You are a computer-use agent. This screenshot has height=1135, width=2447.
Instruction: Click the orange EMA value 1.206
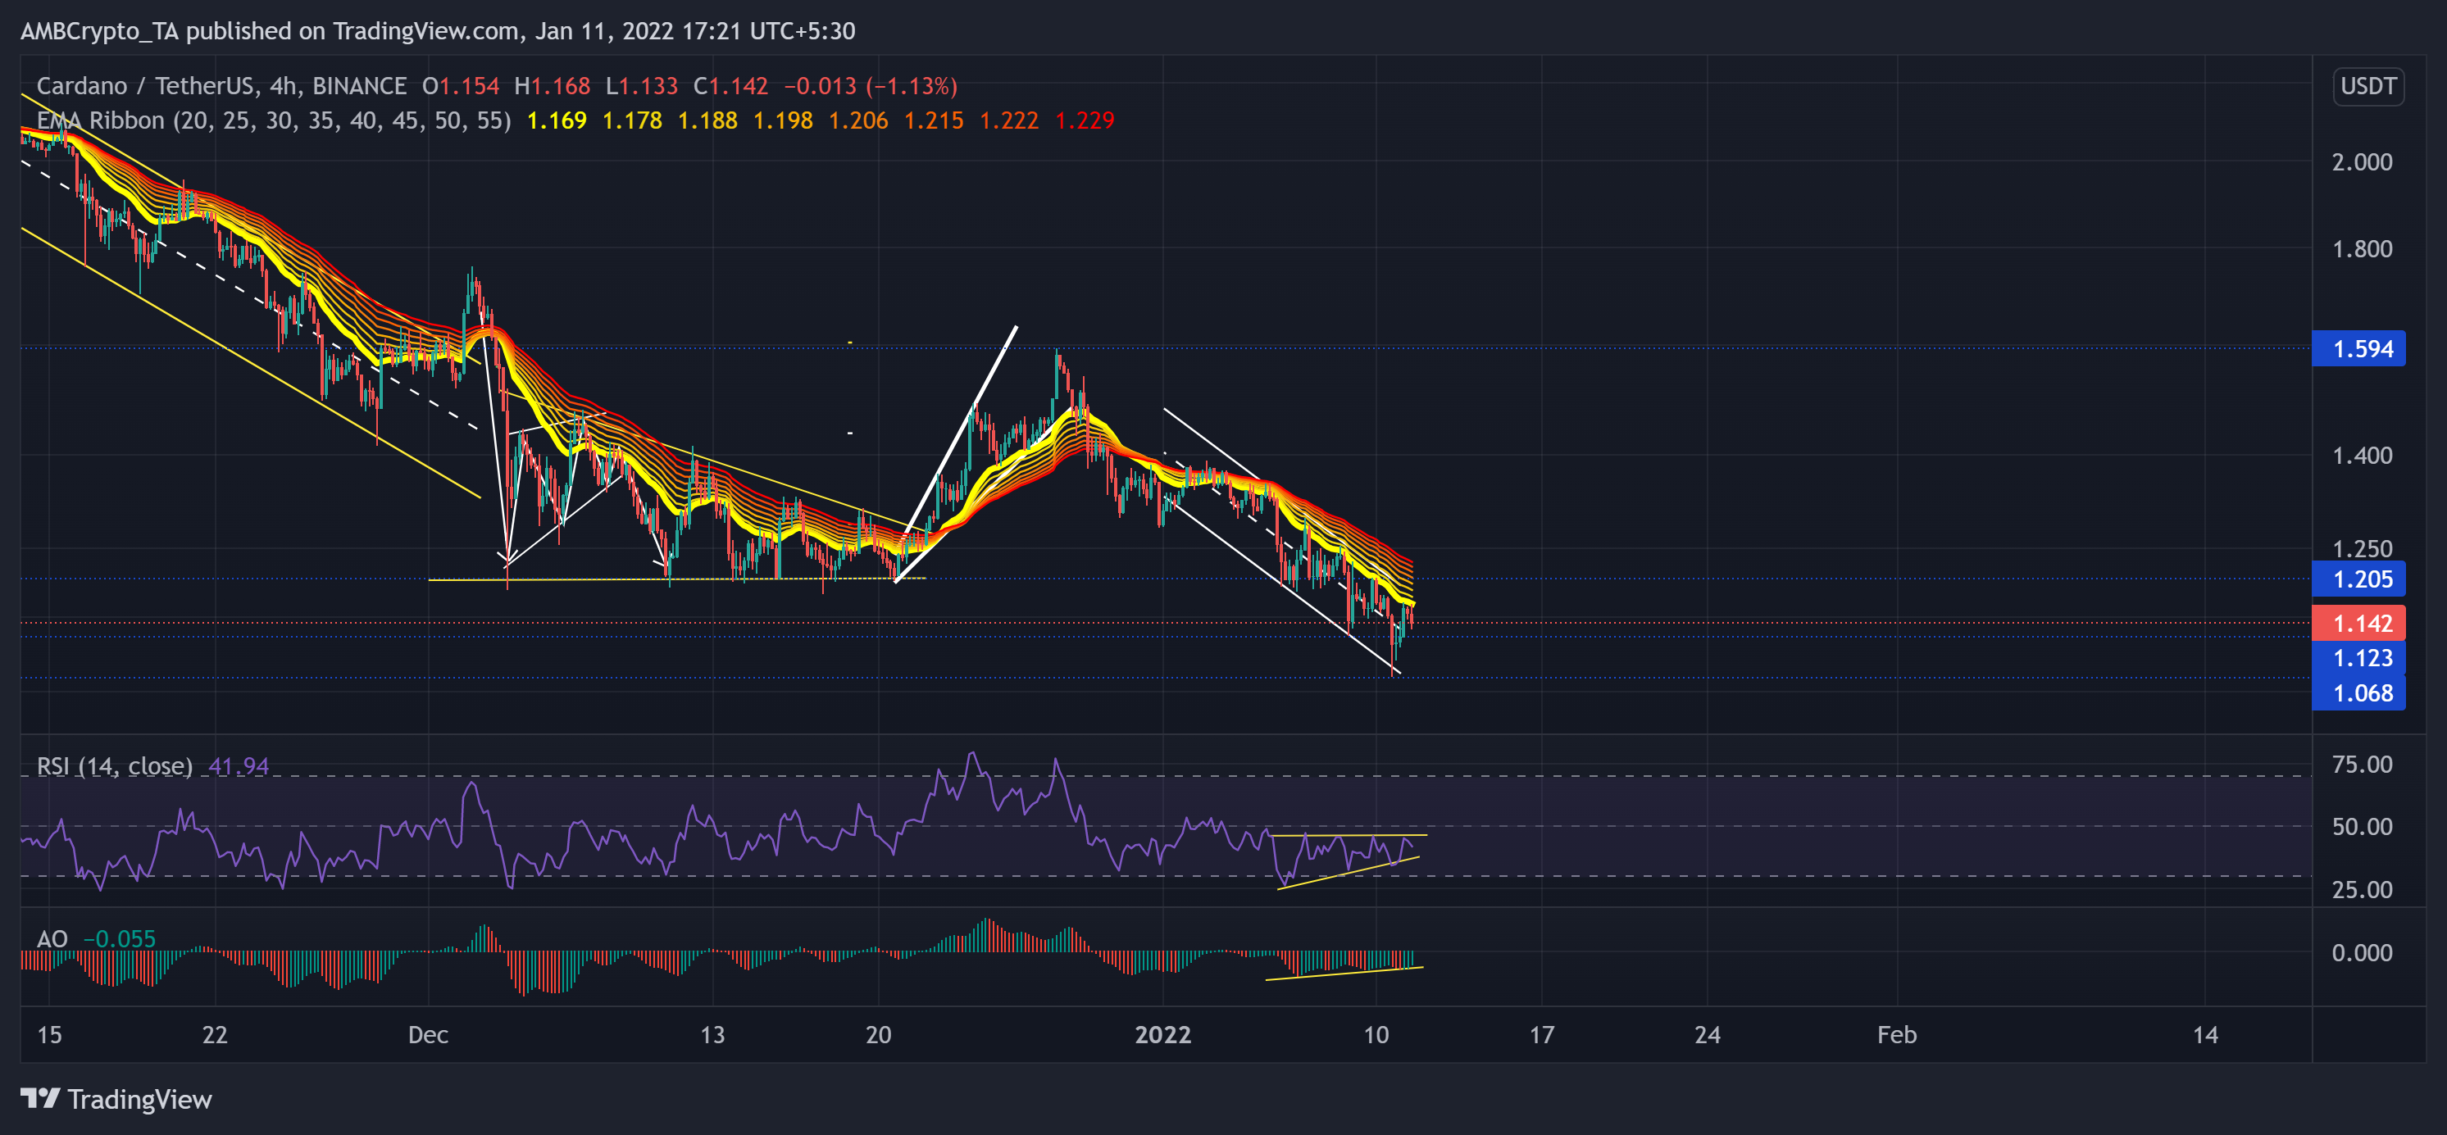pyautogui.click(x=859, y=120)
